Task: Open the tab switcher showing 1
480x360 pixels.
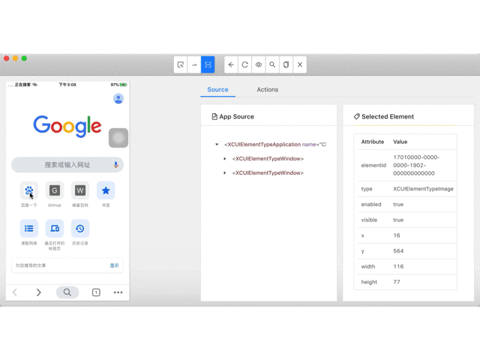Action: [96, 292]
